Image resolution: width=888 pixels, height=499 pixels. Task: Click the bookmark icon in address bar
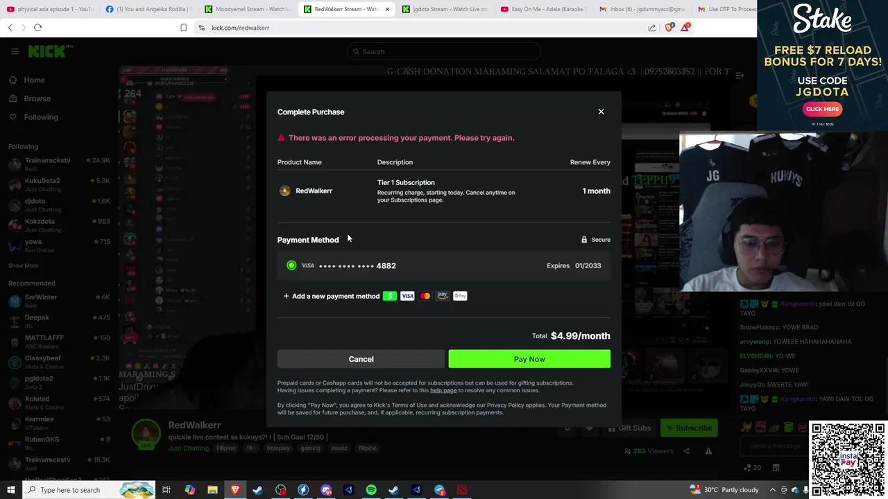tap(183, 28)
